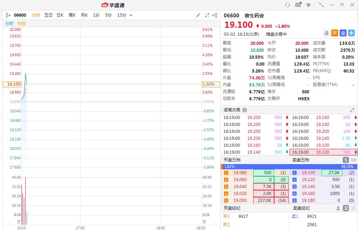Image resolution: width=358 pixels, height=230 pixels.
Task: Switch order book to 10 levels
Action: (353, 160)
